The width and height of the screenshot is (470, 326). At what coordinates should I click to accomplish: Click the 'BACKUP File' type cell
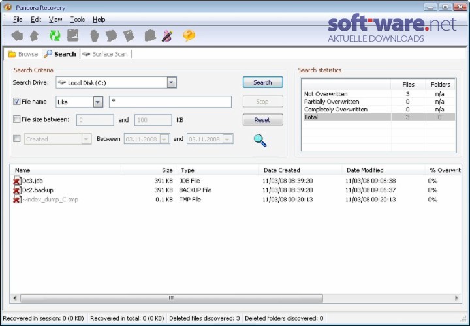point(195,190)
